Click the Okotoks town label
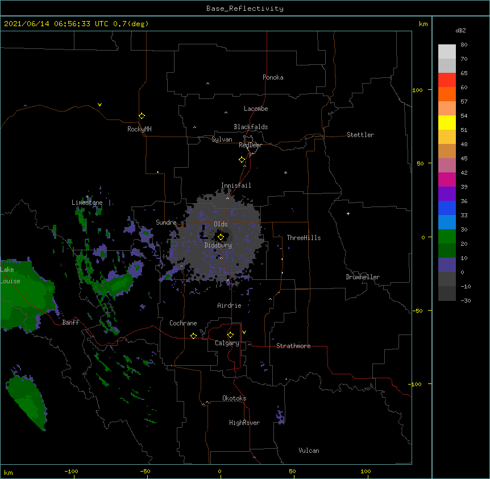This screenshot has width=490, height=479. click(x=234, y=398)
